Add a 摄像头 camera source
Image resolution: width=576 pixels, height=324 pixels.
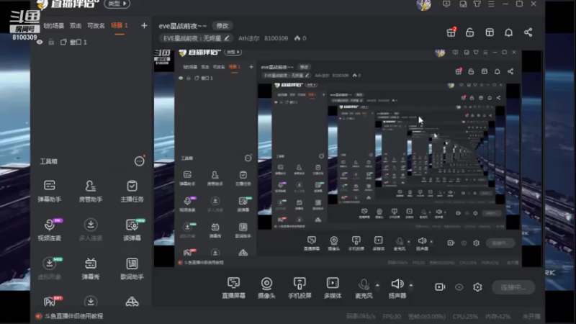pyautogui.click(x=266, y=287)
